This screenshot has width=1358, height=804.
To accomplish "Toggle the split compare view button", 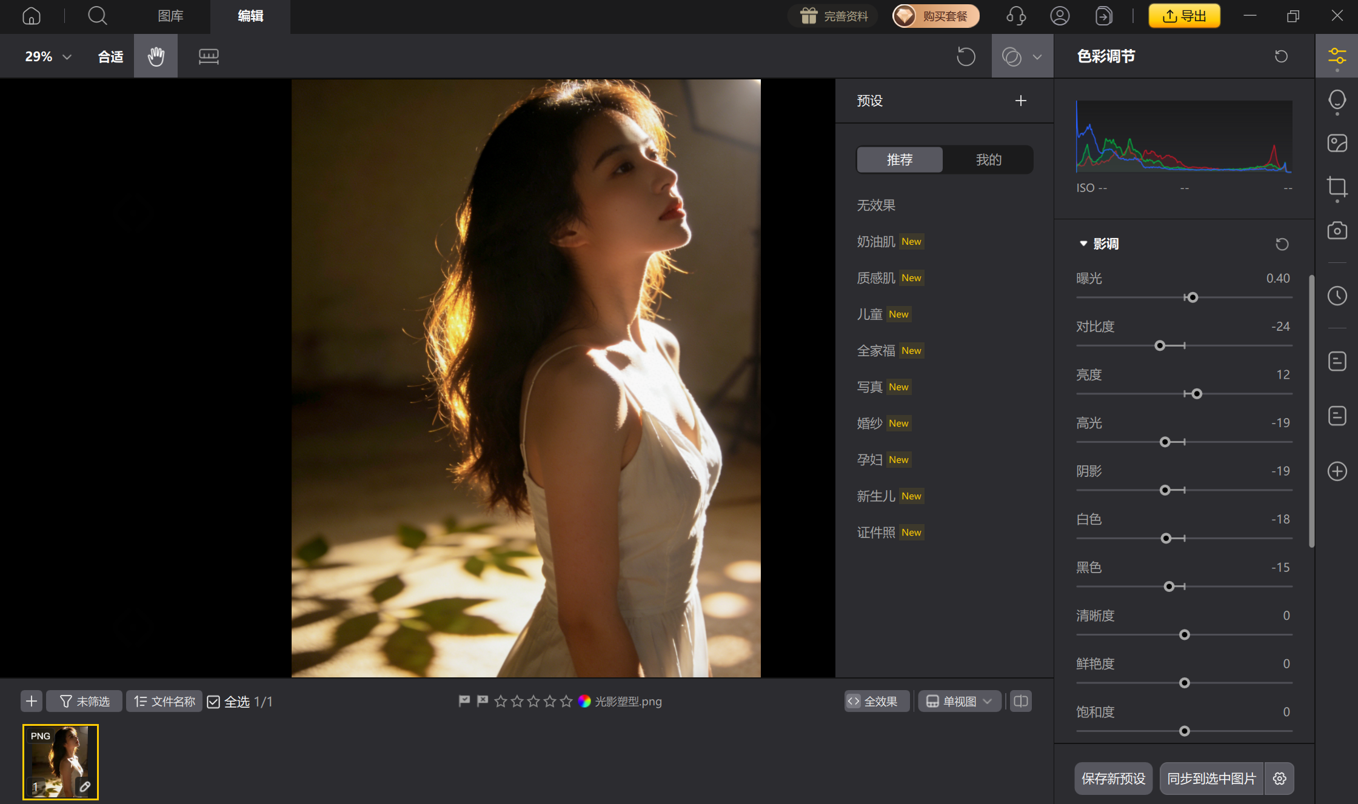I will click(1021, 701).
